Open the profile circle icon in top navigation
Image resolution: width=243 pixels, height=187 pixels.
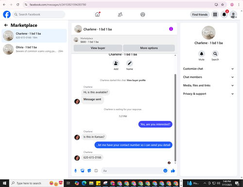tap(142, 15)
